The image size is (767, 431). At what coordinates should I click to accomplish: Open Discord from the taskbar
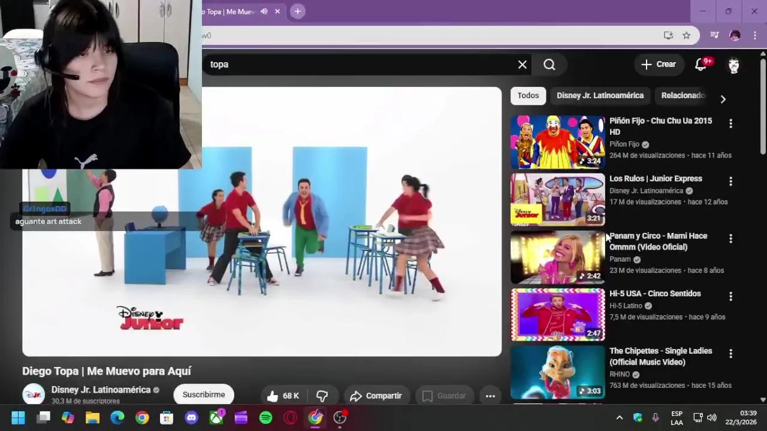coord(192,417)
